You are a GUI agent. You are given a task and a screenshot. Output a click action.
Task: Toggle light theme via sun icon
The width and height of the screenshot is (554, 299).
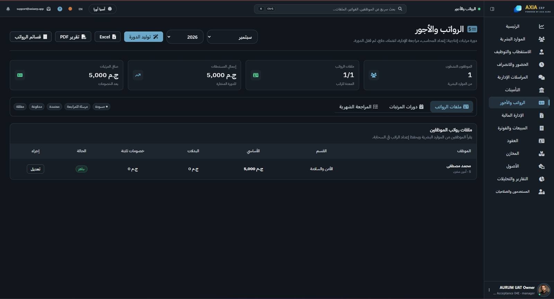[x=70, y=9]
